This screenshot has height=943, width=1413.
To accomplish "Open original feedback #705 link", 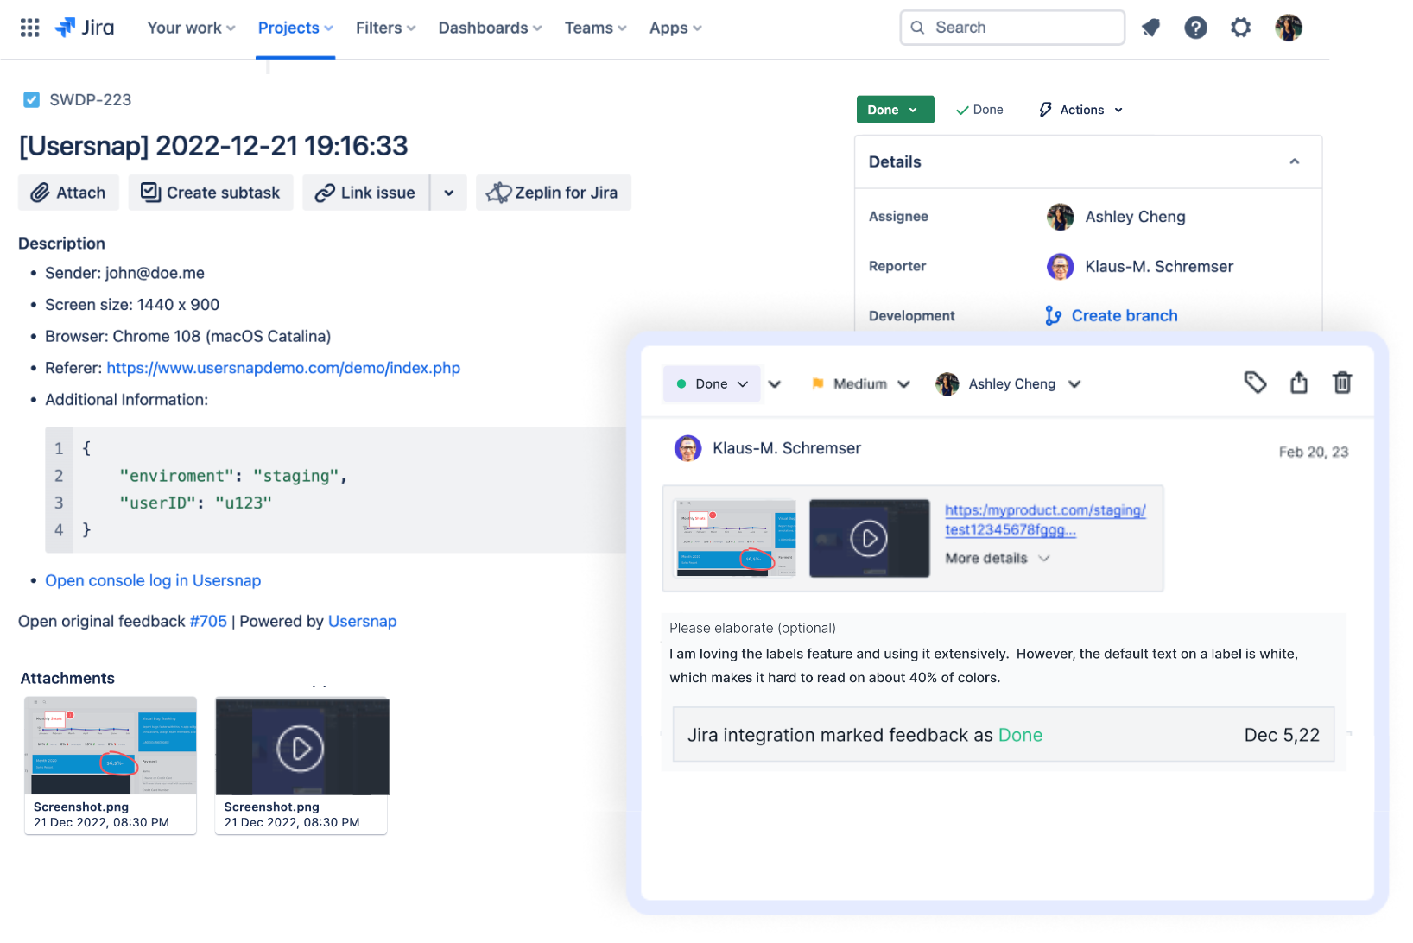I will tap(208, 621).
